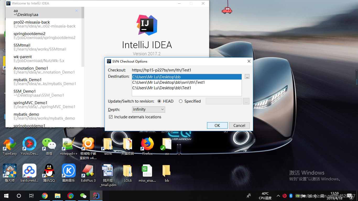Open the Depth infinity dropdown
This screenshot has height=201, width=358.
[x=149, y=109]
